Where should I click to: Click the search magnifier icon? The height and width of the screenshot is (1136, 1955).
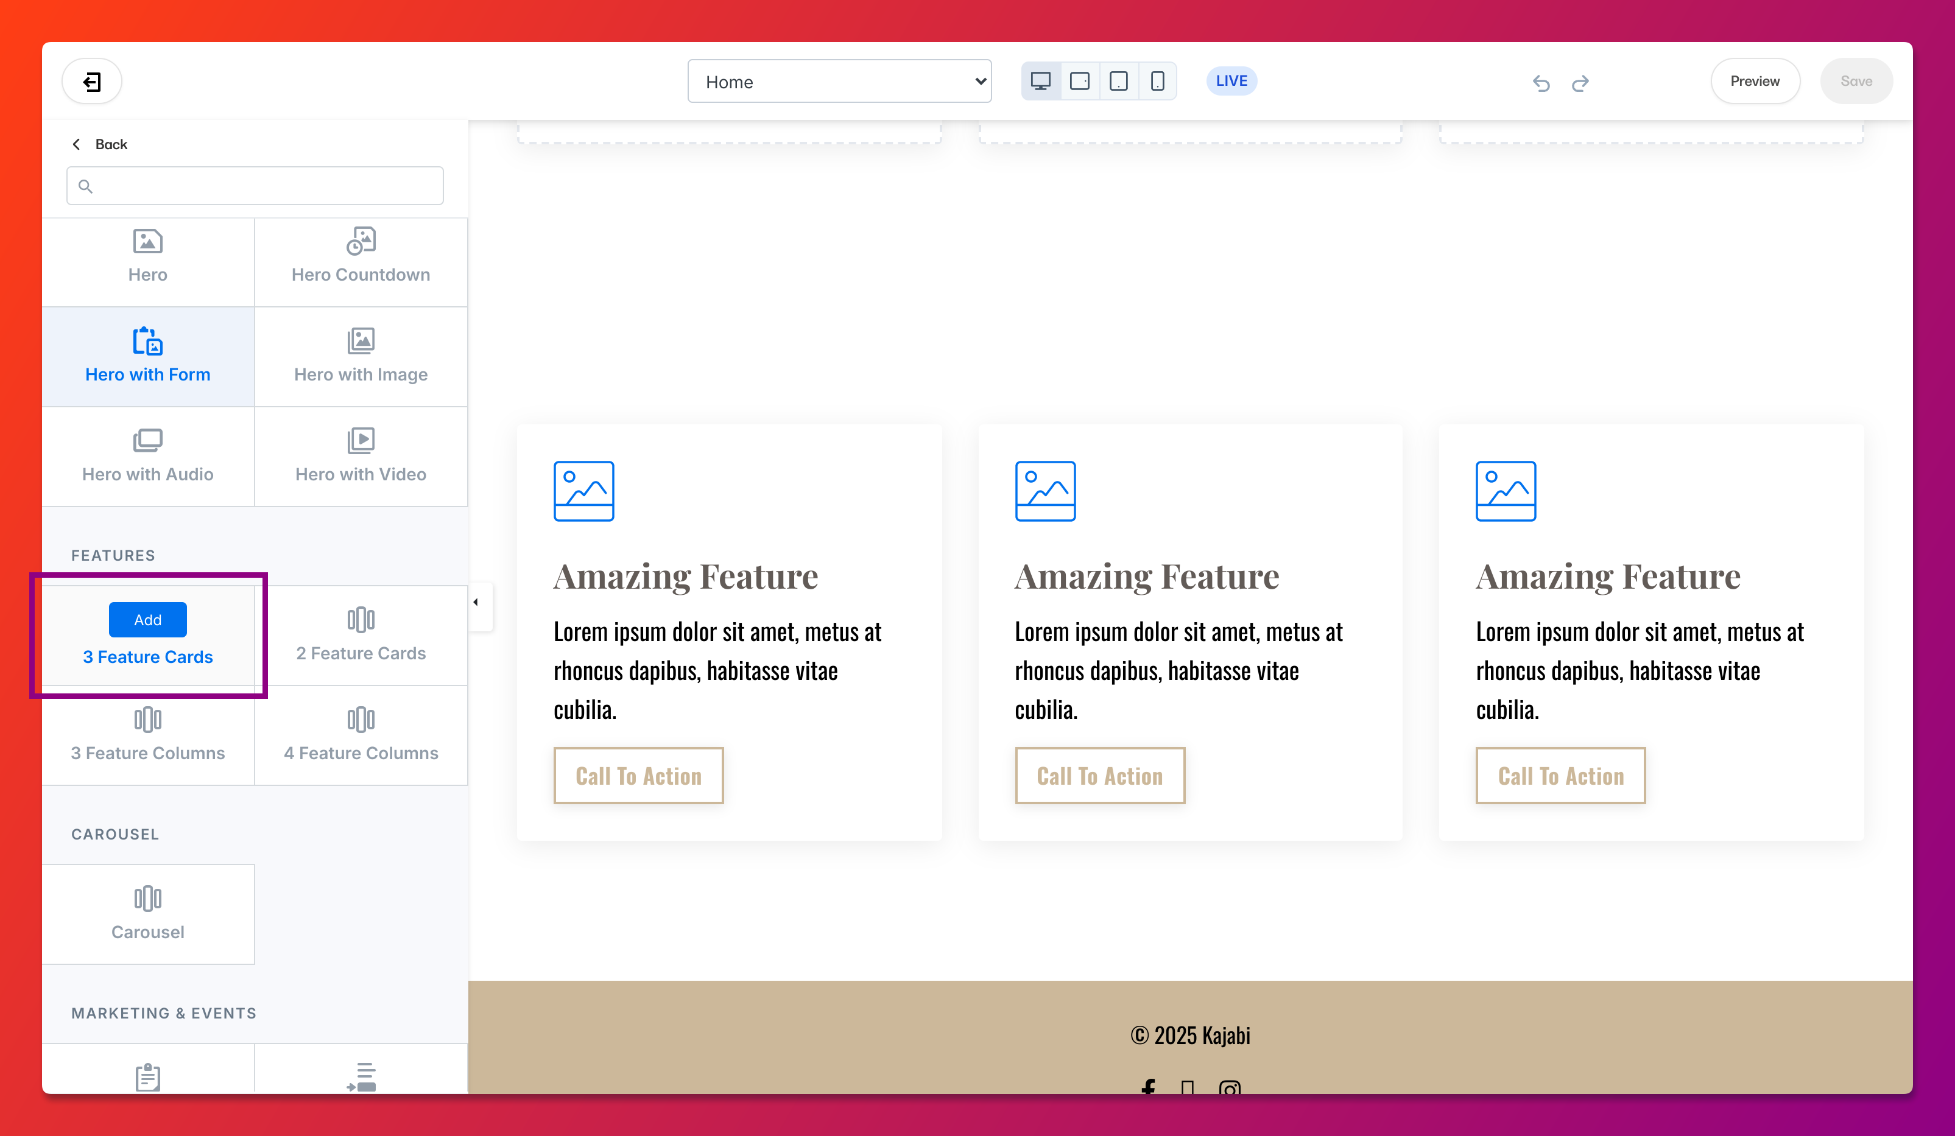[85, 186]
